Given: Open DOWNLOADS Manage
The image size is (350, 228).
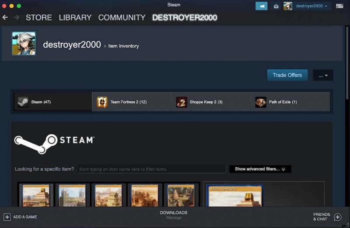Looking at the screenshot, I should pos(174,215).
